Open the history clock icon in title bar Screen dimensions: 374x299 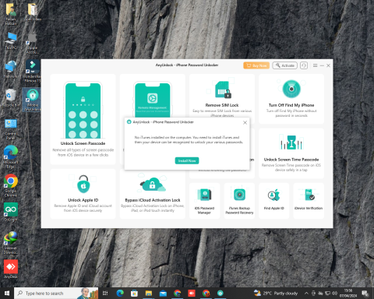click(304, 65)
